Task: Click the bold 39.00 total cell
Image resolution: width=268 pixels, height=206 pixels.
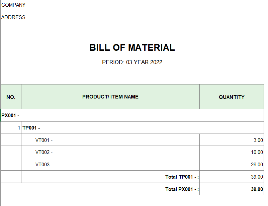Action: coord(232,189)
